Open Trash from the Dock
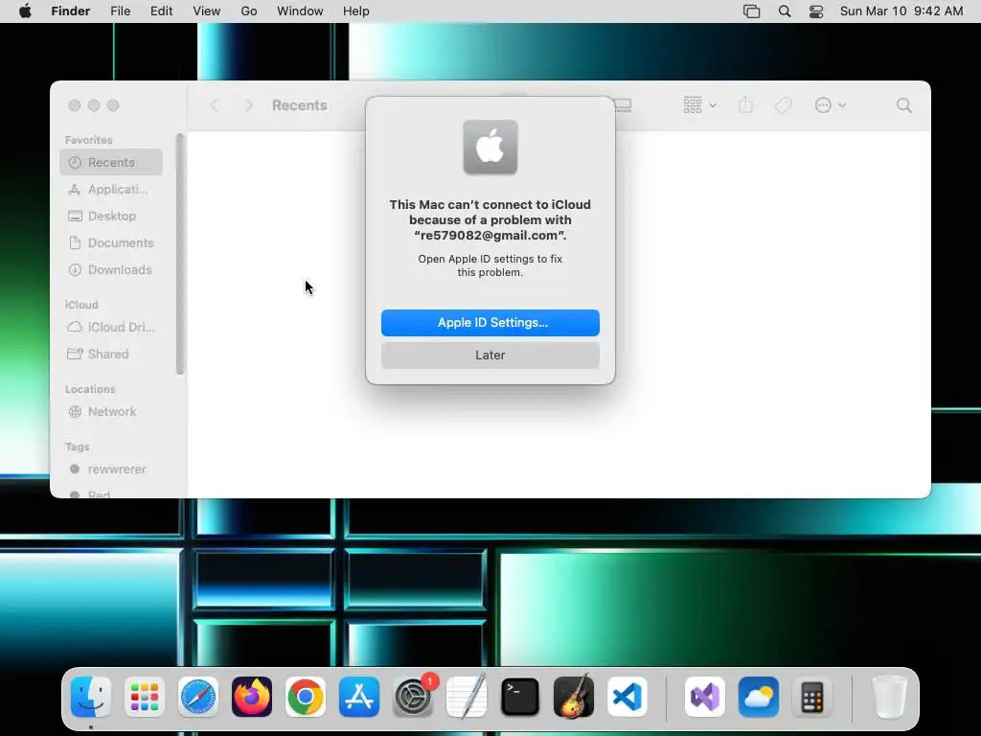Screen dimensions: 981x736 click(x=889, y=697)
